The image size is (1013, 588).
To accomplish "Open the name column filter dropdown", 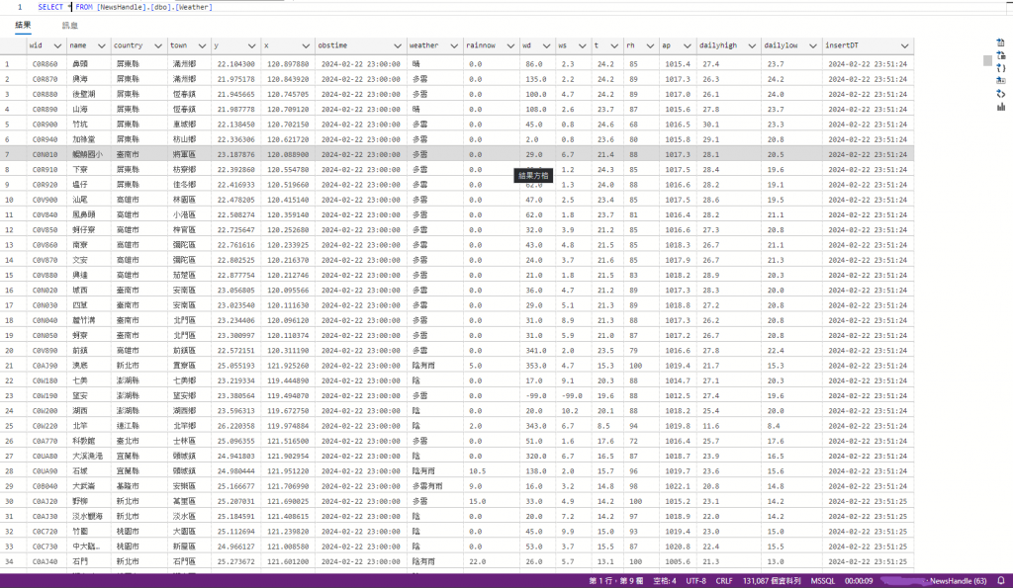I will pyautogui.click(x=102, y=45).
